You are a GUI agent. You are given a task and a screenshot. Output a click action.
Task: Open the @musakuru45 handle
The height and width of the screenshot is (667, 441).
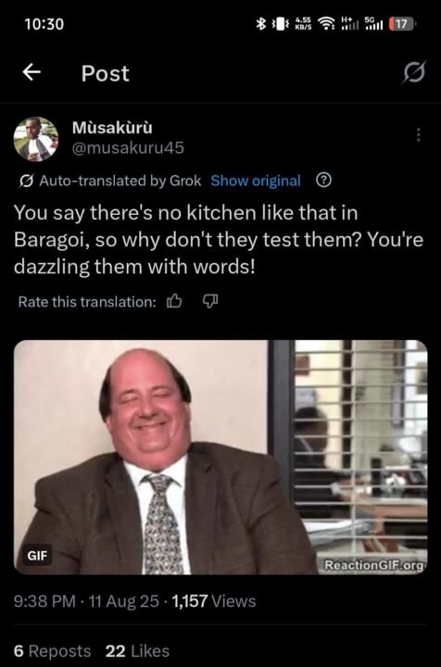coord(128,148)
